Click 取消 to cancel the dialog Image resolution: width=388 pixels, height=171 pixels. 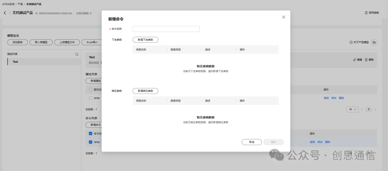tap(251, 142)
